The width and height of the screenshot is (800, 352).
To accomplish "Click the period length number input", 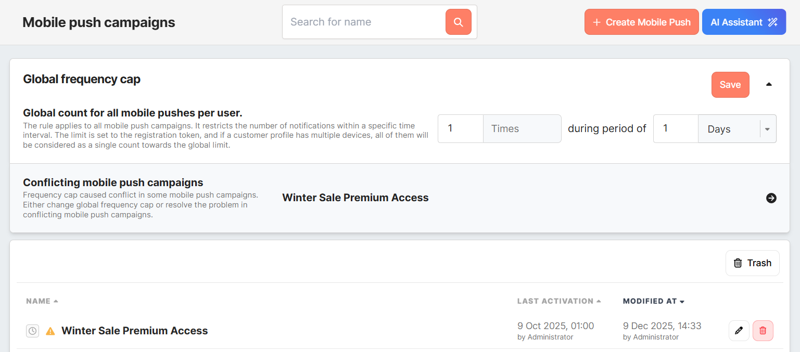I will click(675, 129).
